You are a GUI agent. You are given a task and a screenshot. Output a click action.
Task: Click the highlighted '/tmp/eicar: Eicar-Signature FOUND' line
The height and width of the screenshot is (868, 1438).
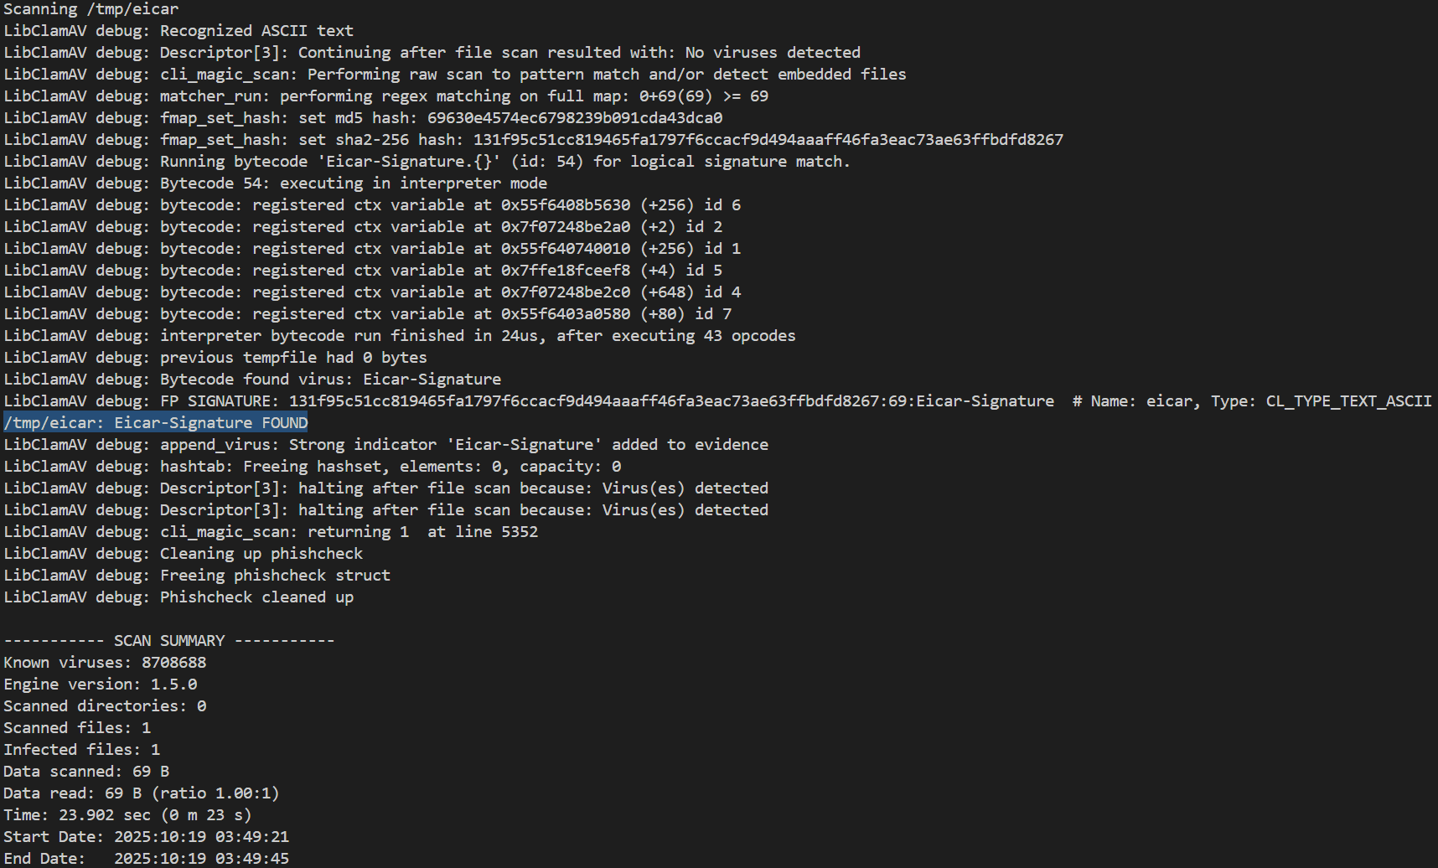coord(156,423)
